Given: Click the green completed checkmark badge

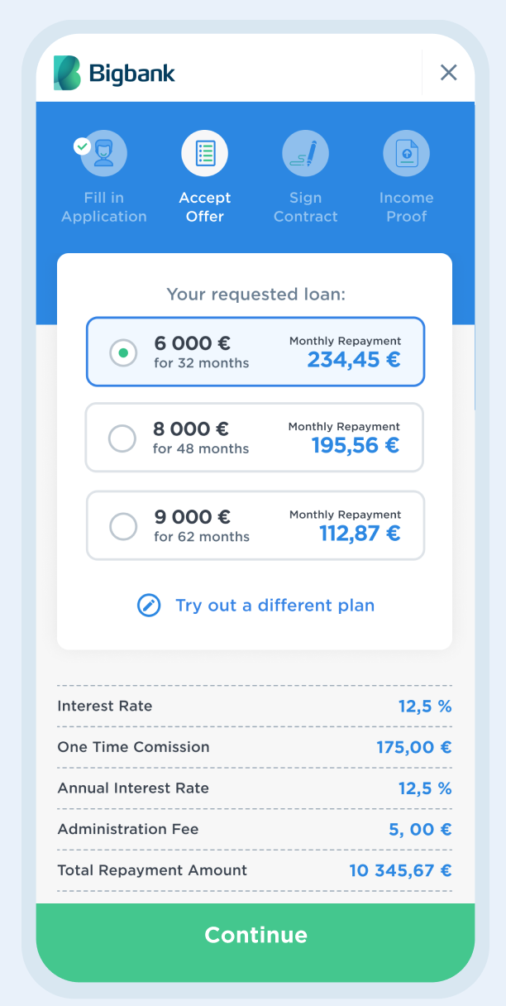Looking at the screenshot, I should tap(82, 146).
